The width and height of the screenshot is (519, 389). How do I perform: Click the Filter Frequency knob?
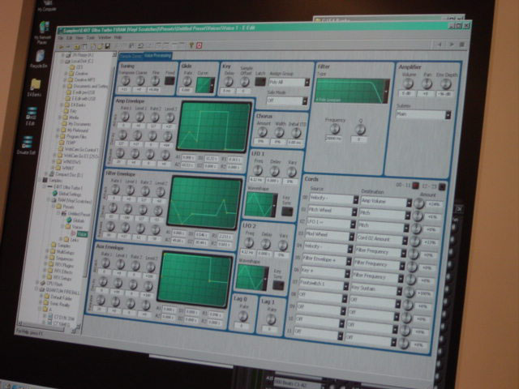335,129
